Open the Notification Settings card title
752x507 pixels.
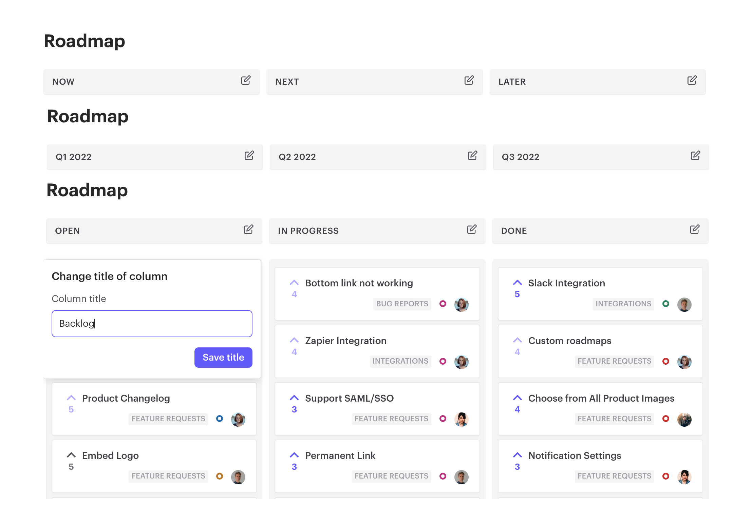(575, 455)
